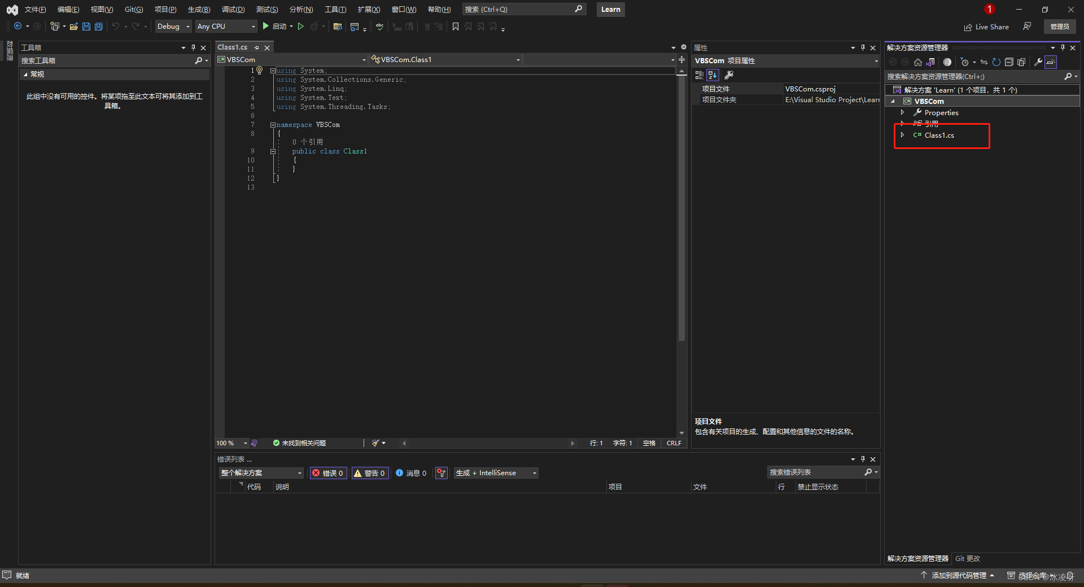Toggle the 警告 0 warnings filter
The width and height of the screenshot is (1084, 587).
tap(370, 473)
